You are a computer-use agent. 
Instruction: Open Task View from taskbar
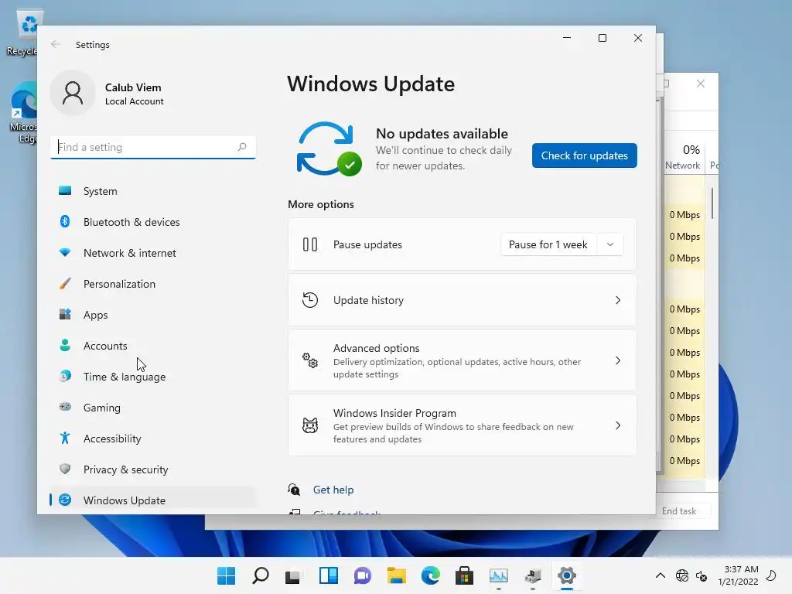point(293,575)
